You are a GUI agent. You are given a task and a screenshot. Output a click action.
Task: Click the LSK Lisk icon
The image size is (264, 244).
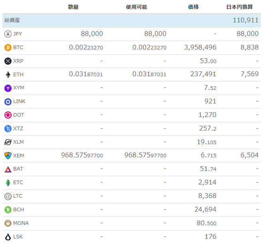click(8, 237)
